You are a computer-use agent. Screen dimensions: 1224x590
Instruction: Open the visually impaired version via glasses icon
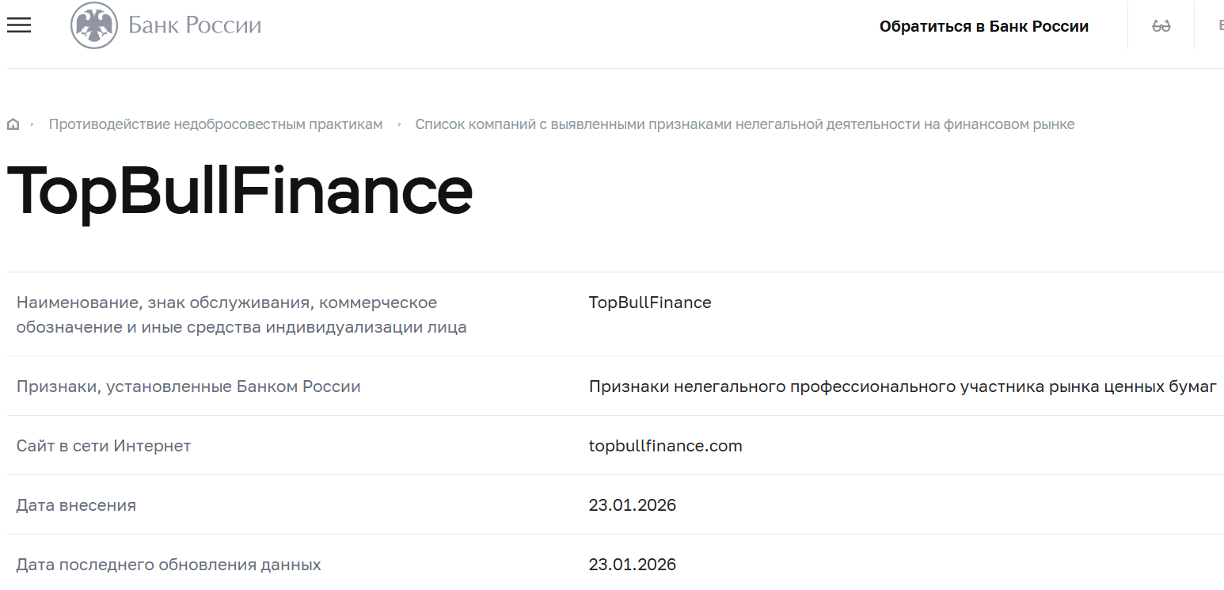click(x=1161, y=25)
